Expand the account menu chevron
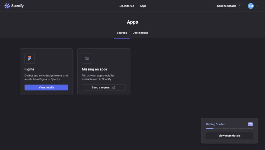 tap(257, 6)
